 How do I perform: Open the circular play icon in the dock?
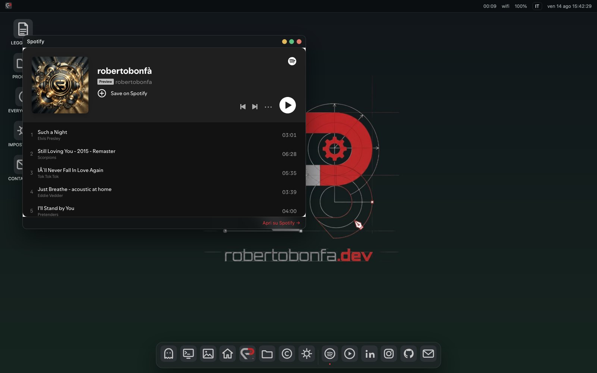click(x=350, y=354)
